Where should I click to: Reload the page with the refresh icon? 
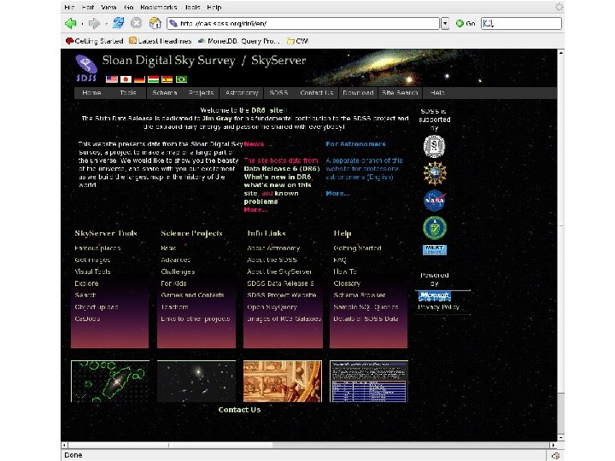pos(119,23)
